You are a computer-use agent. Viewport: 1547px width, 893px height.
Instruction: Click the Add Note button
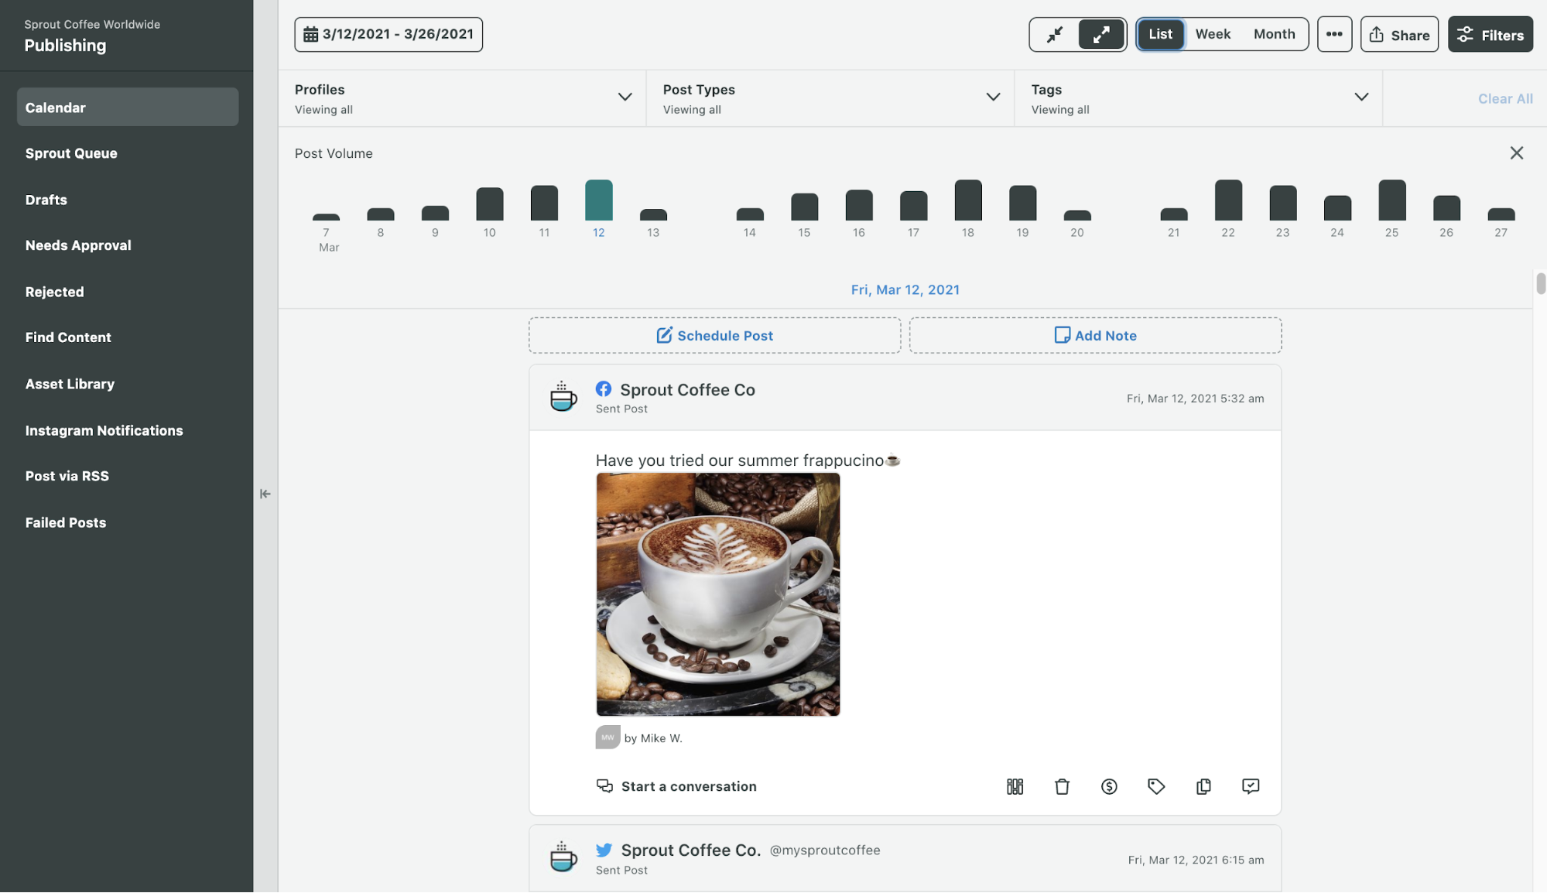pyautogui.click(x=1094, y=335)
